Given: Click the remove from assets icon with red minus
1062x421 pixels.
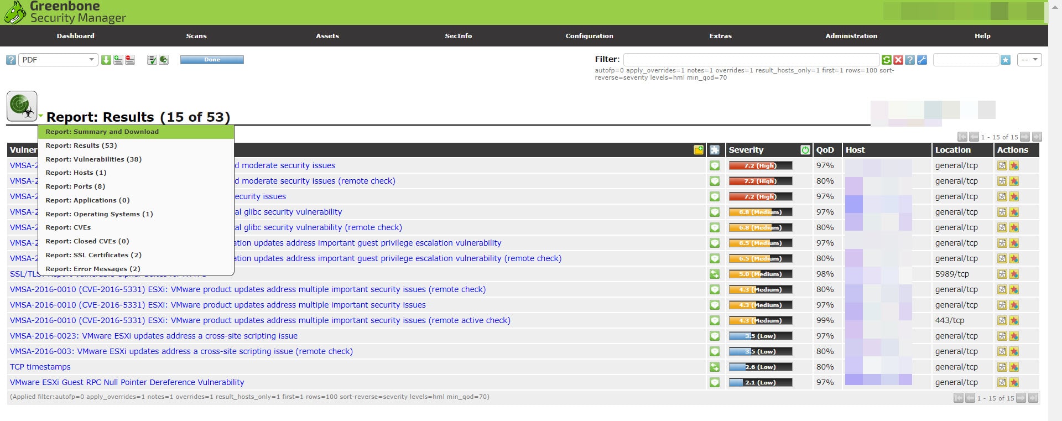Looking at the screenshot, I should (130, 60).
